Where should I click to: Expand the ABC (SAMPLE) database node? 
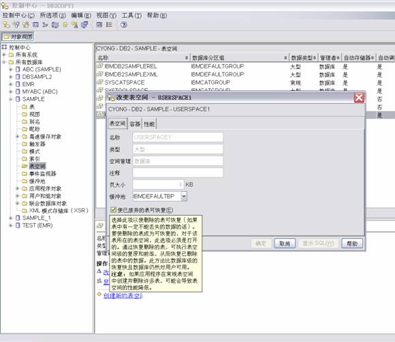[x=11, y=69]
